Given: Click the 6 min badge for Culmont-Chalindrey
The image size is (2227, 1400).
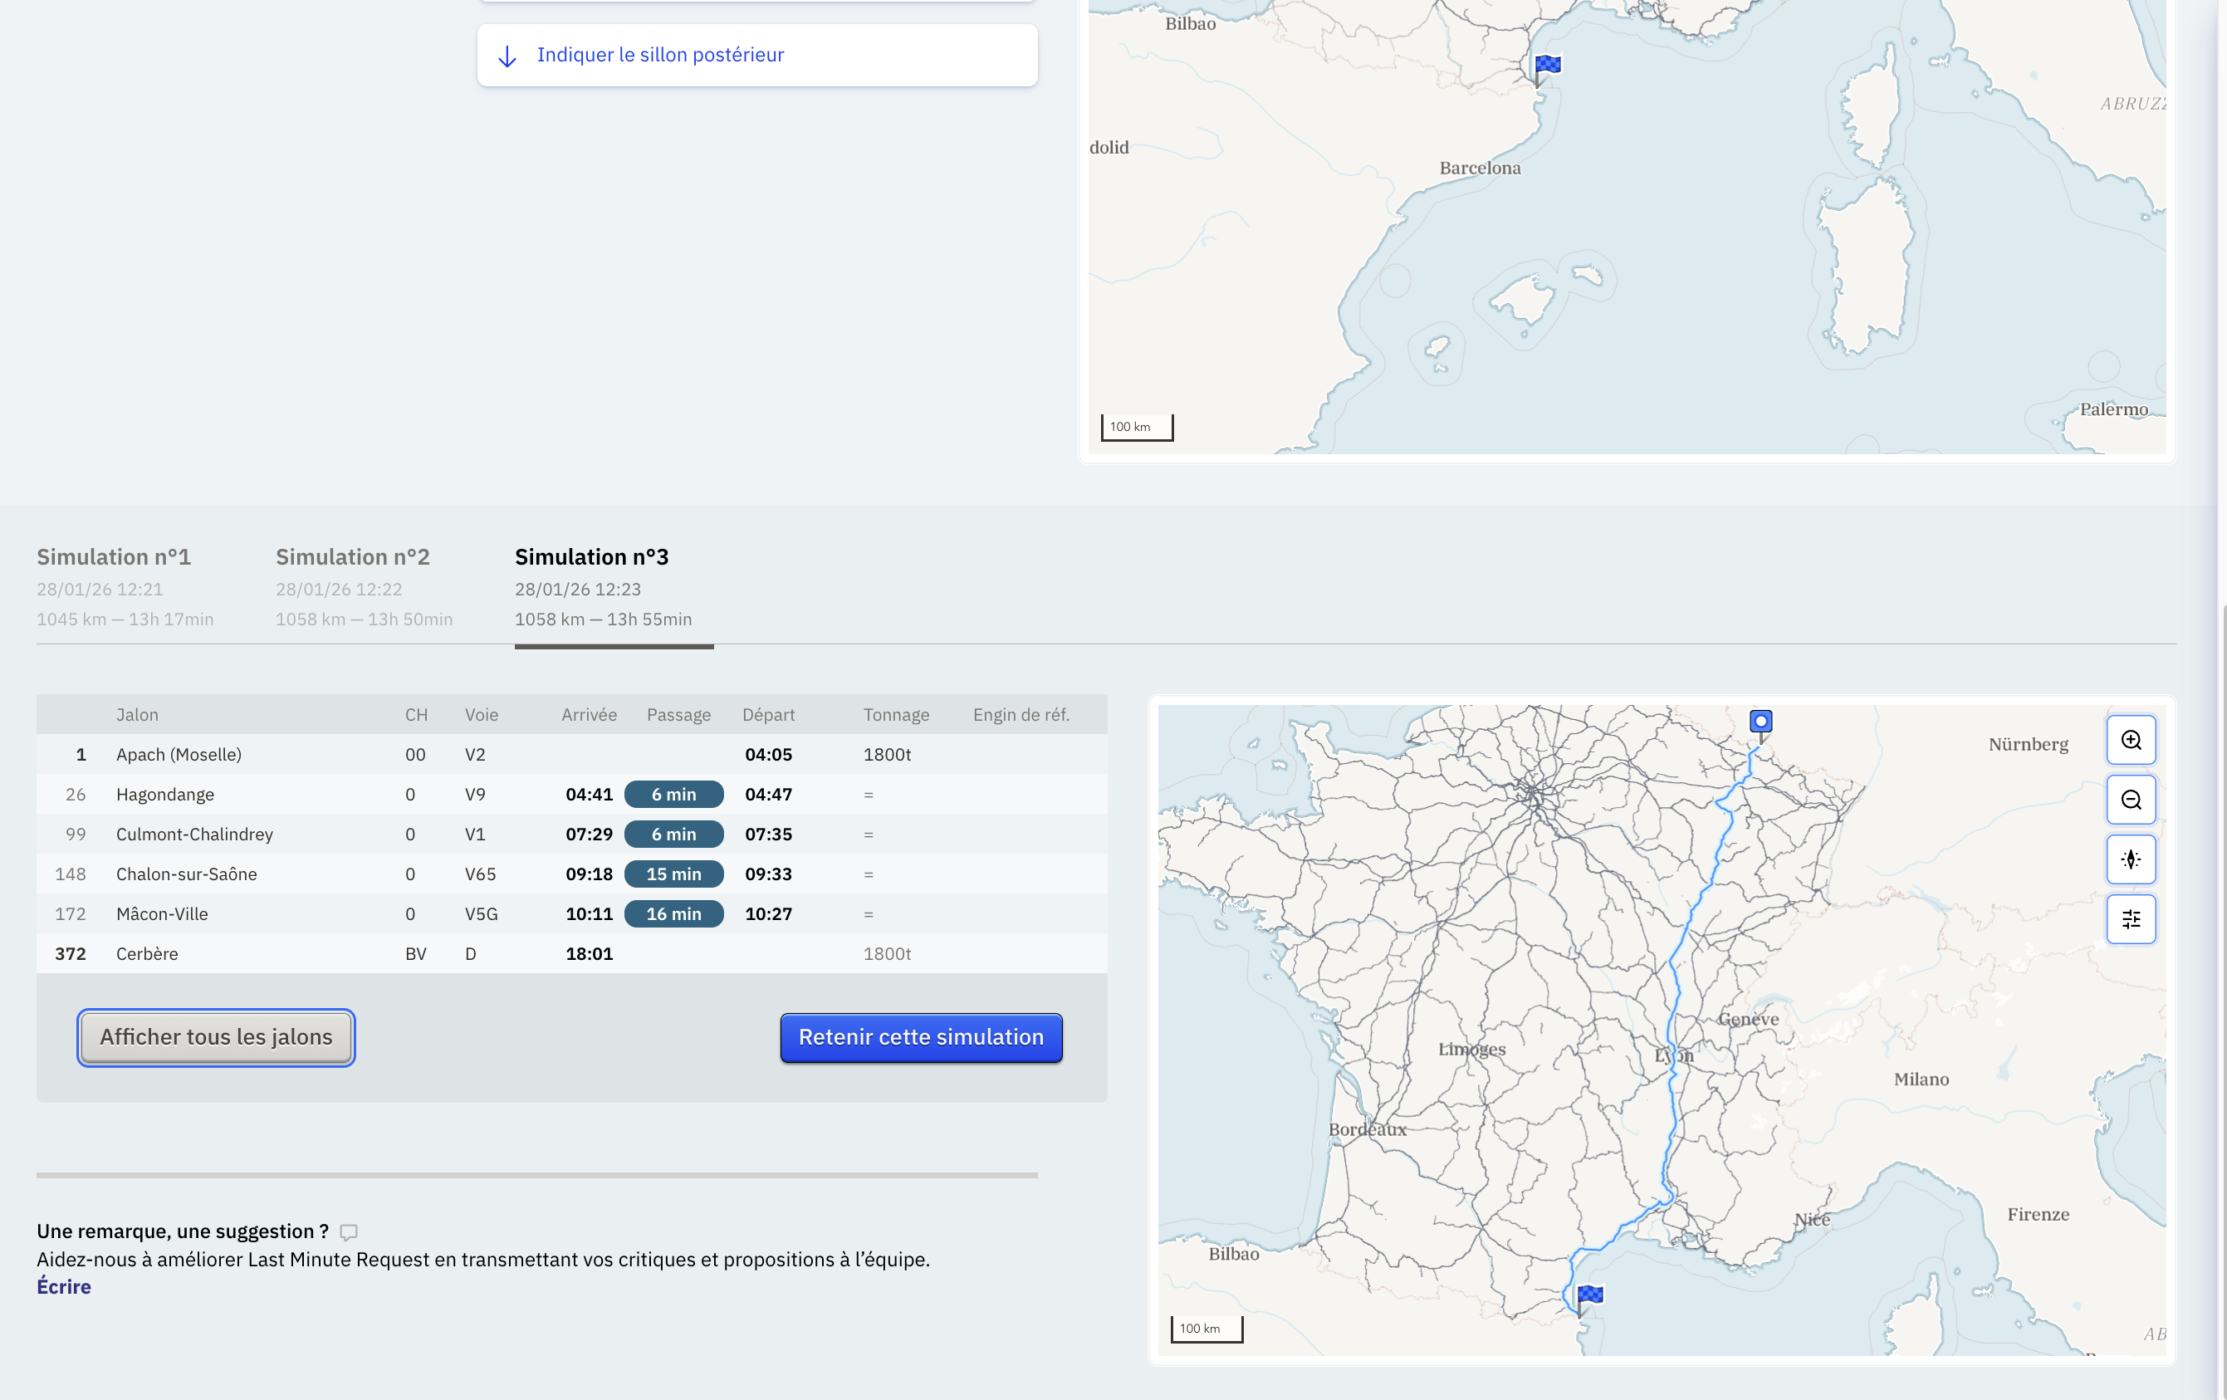Looking at the screenshot, I should point(674,834).
